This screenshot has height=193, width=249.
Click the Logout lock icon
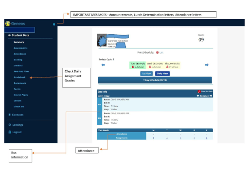[x=10, y=132]
